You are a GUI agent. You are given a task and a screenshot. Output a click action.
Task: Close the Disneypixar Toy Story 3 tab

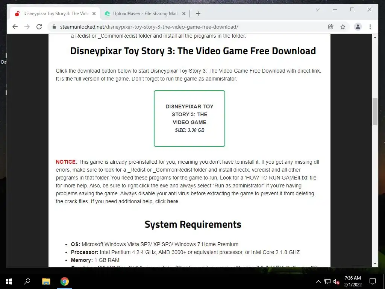[94, 14]
